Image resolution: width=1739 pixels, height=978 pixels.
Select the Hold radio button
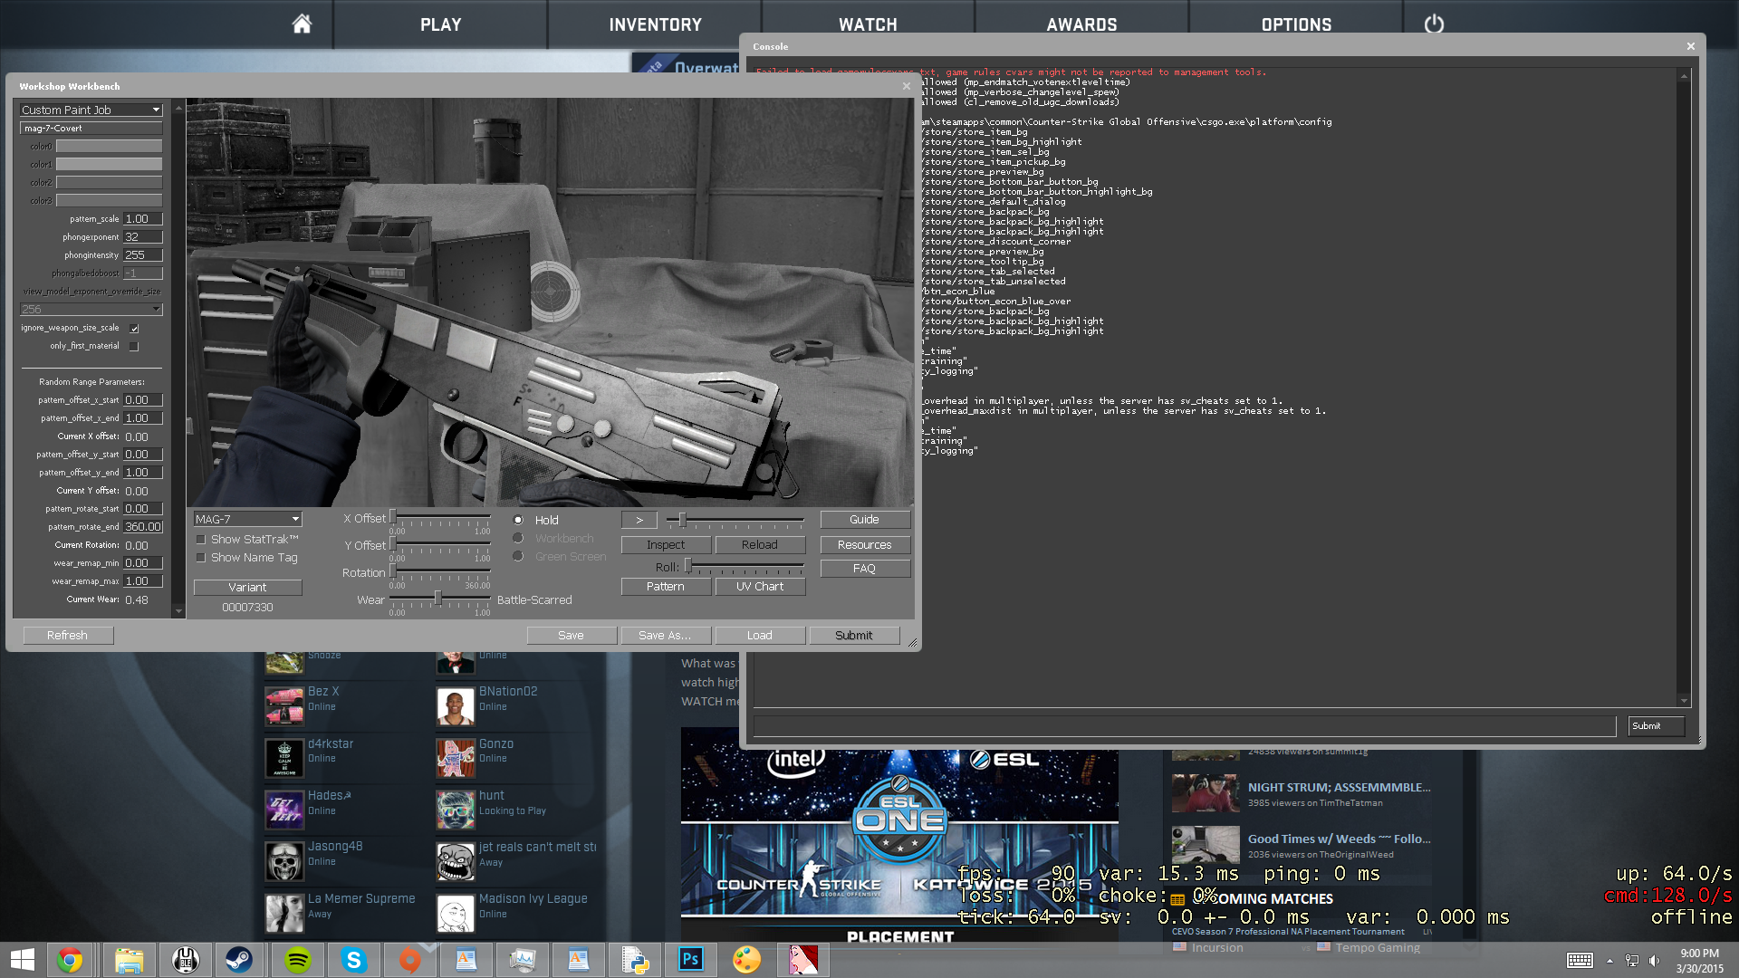point(518,520)
